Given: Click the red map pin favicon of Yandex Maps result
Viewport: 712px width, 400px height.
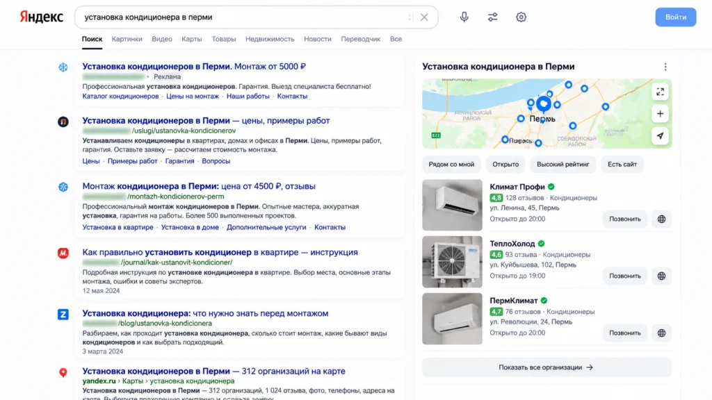Looking at the screenshot, I should (63, 372).
